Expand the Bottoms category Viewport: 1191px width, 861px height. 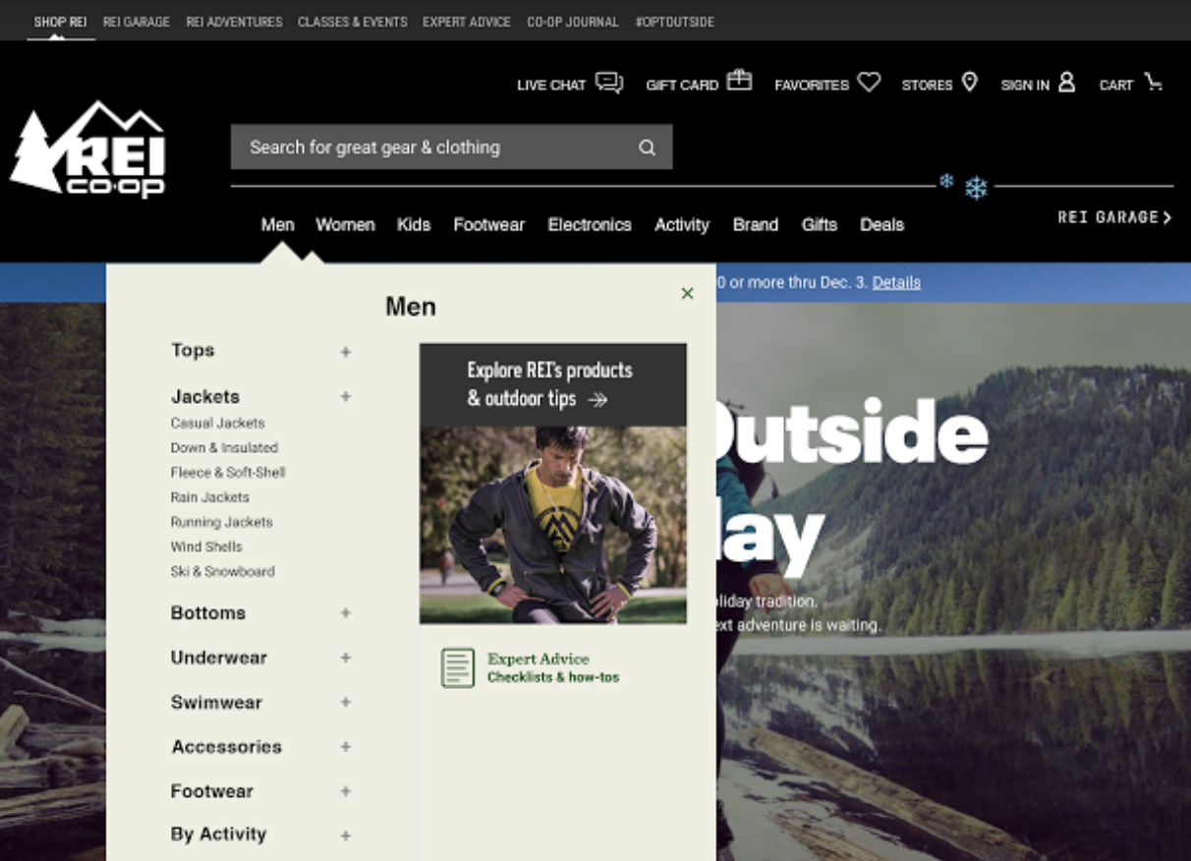(345, 612)
